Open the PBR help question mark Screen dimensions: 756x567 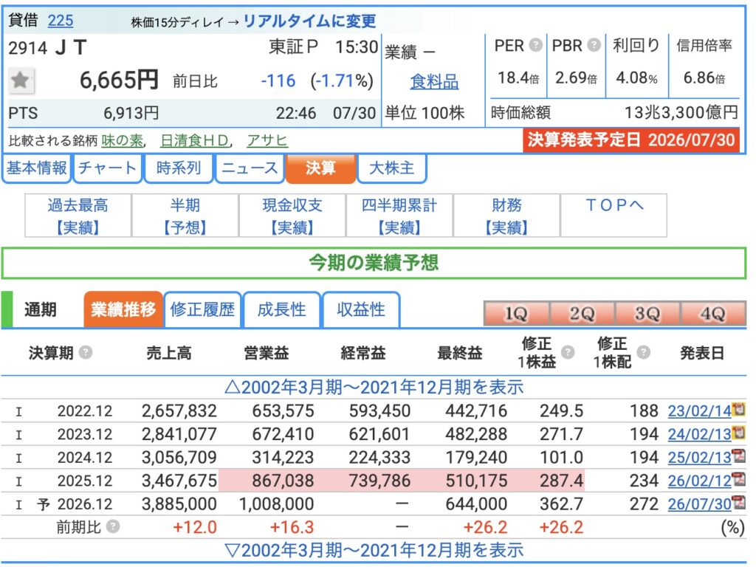[594, 45]
